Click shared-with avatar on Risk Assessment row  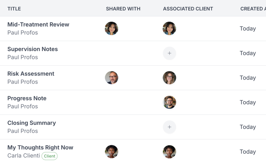point(111,78)
